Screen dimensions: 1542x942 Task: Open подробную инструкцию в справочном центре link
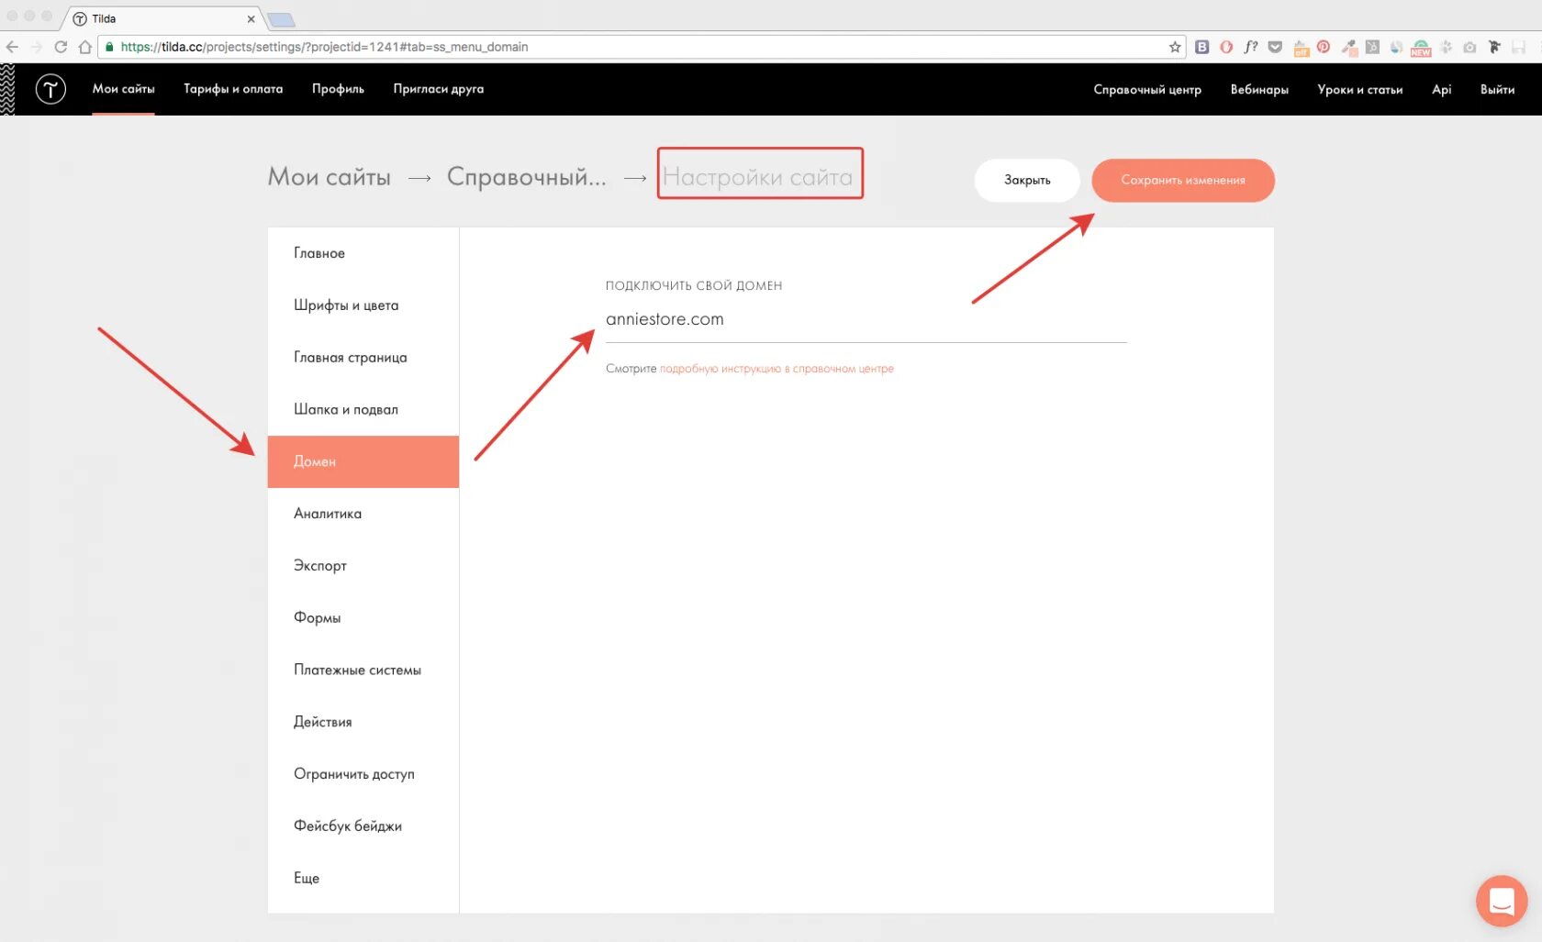coord(777,369)
